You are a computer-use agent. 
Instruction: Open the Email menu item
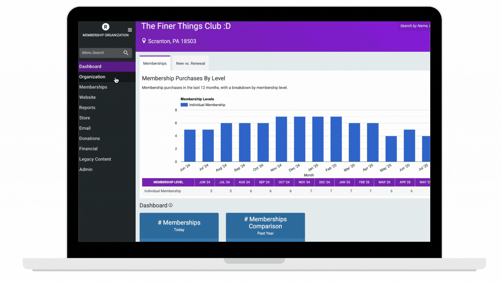(x=107, y=128)
